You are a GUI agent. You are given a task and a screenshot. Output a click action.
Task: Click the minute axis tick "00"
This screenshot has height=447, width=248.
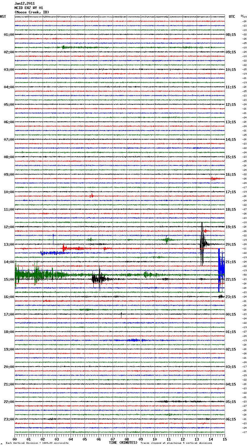(15, 439)
